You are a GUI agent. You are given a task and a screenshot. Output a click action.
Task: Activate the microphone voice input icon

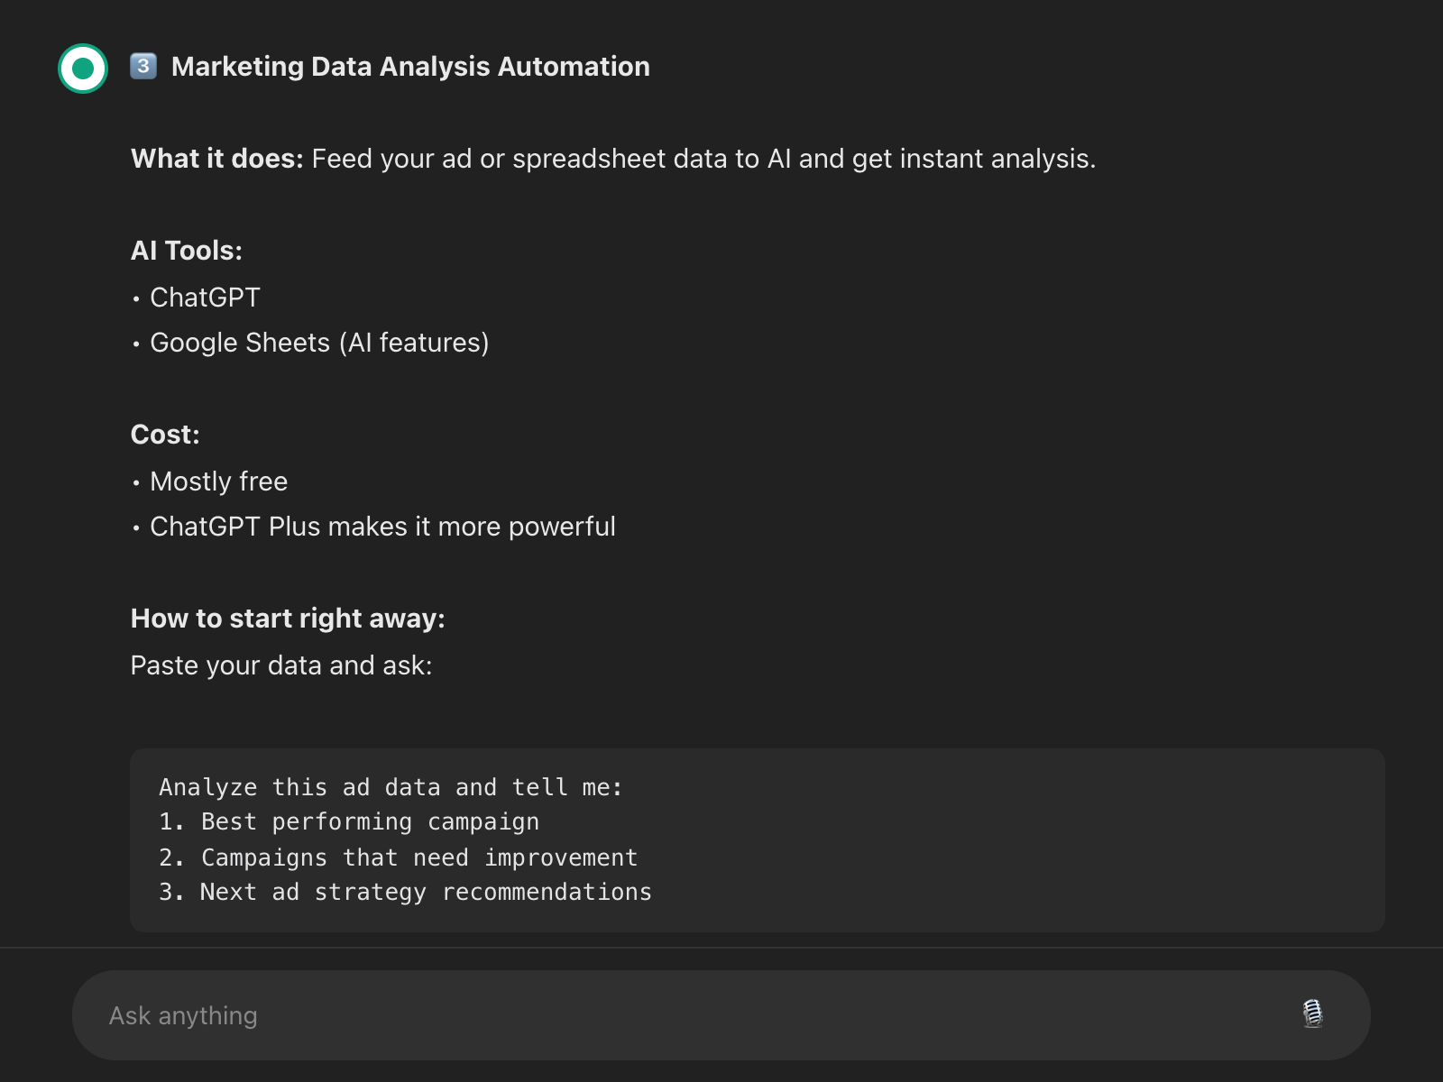click(1312, 1014)
